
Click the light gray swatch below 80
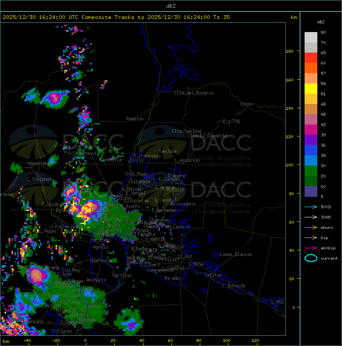click(311, 37)
